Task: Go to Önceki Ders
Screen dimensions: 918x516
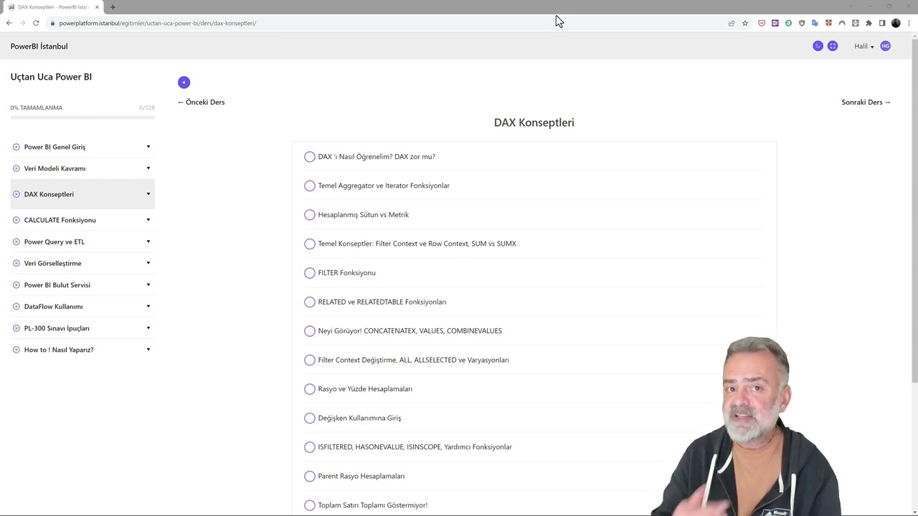Action: click(x=202, y=102)
